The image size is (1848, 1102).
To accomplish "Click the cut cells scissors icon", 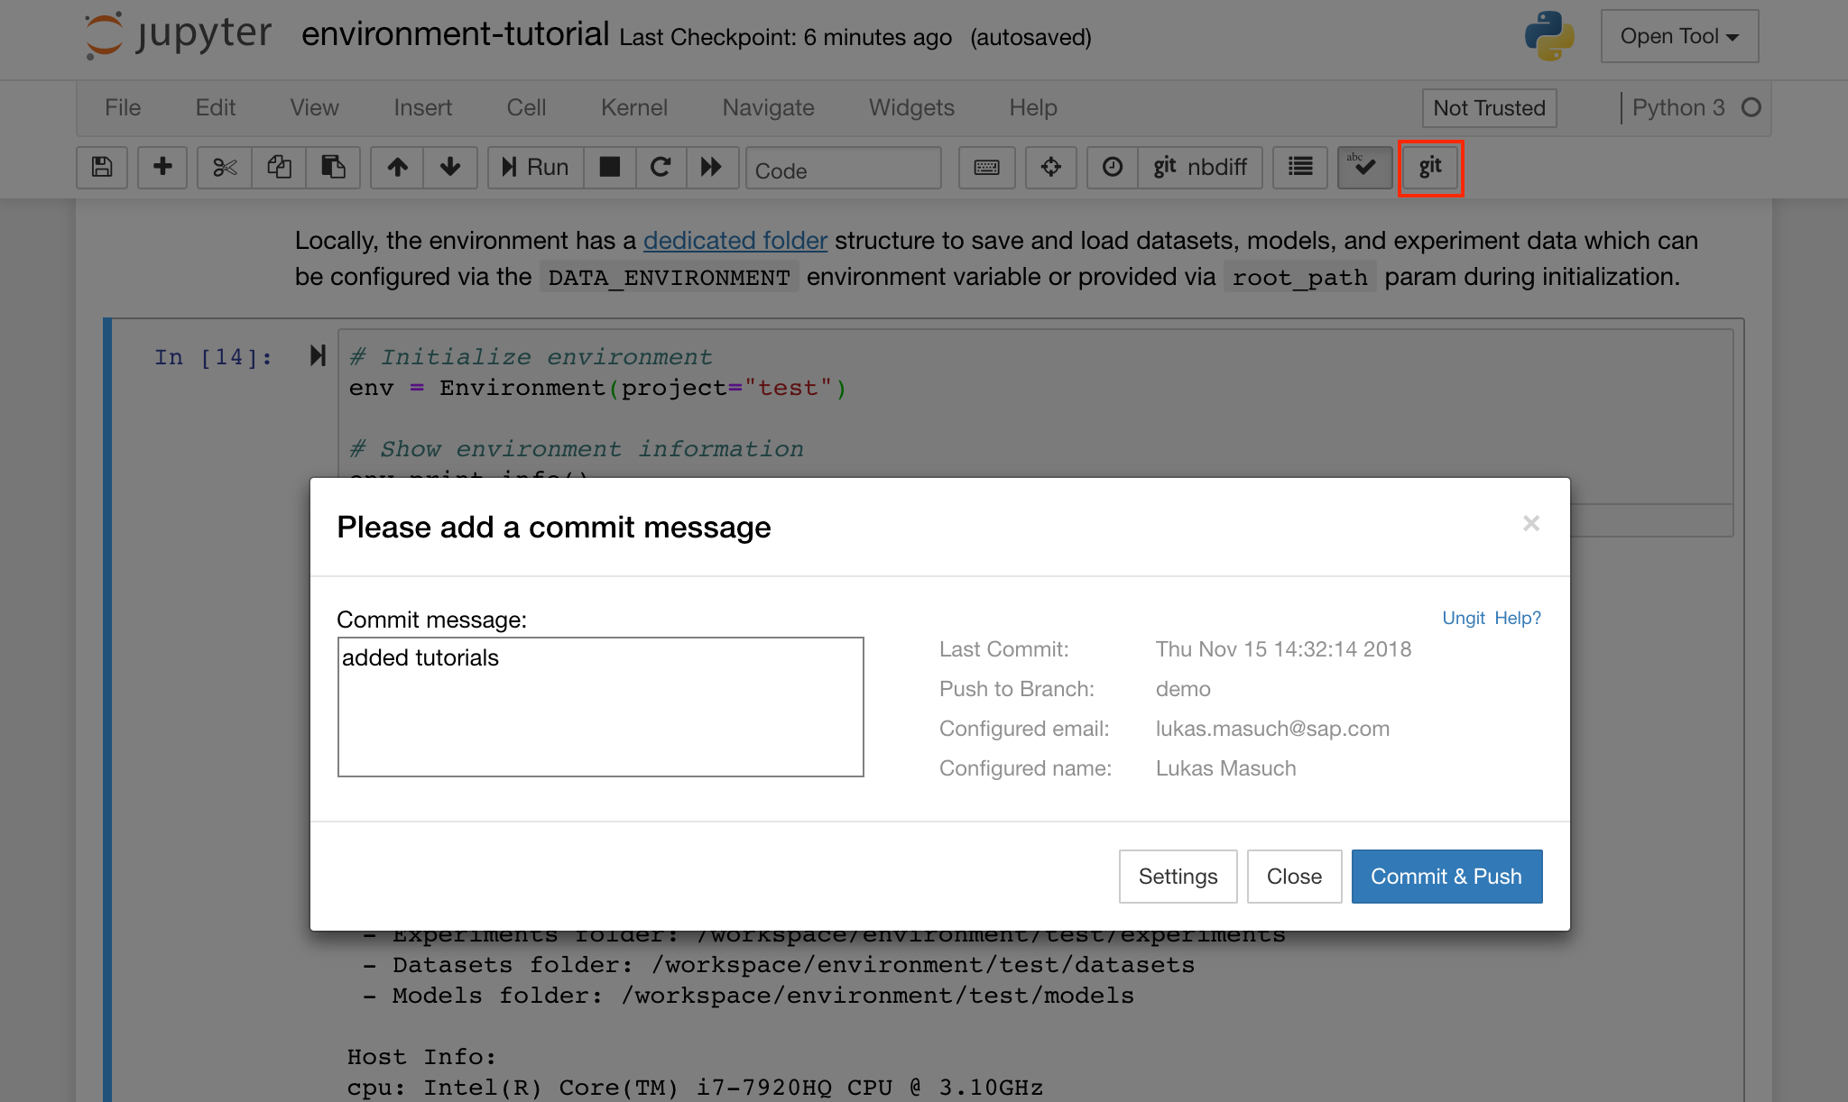I will [x=225, y=167].
